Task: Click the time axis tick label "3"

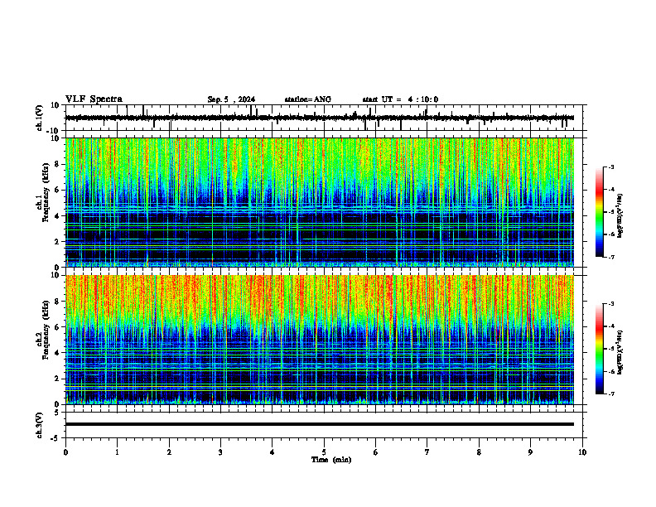Action: [x=220, y=452]
